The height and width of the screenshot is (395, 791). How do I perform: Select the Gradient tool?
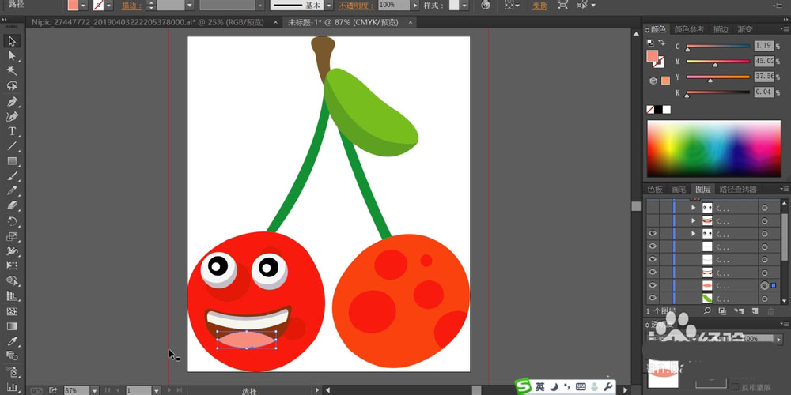coord(12,326)
